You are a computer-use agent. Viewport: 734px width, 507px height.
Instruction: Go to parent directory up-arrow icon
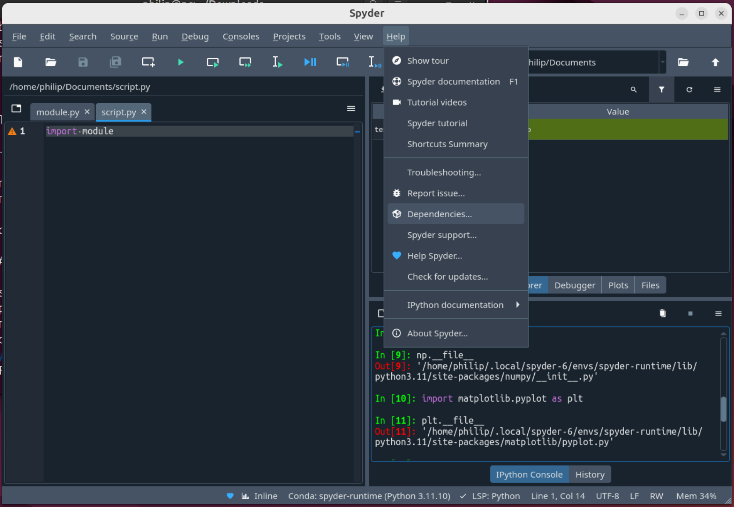click(715, 62)
